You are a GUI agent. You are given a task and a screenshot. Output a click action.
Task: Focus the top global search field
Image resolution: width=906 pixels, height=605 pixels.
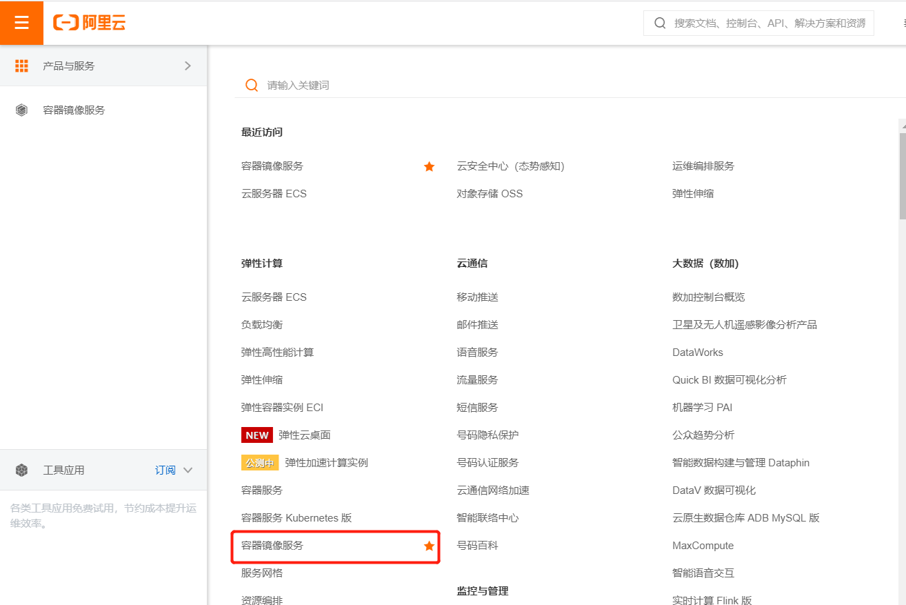coord(758,23)
